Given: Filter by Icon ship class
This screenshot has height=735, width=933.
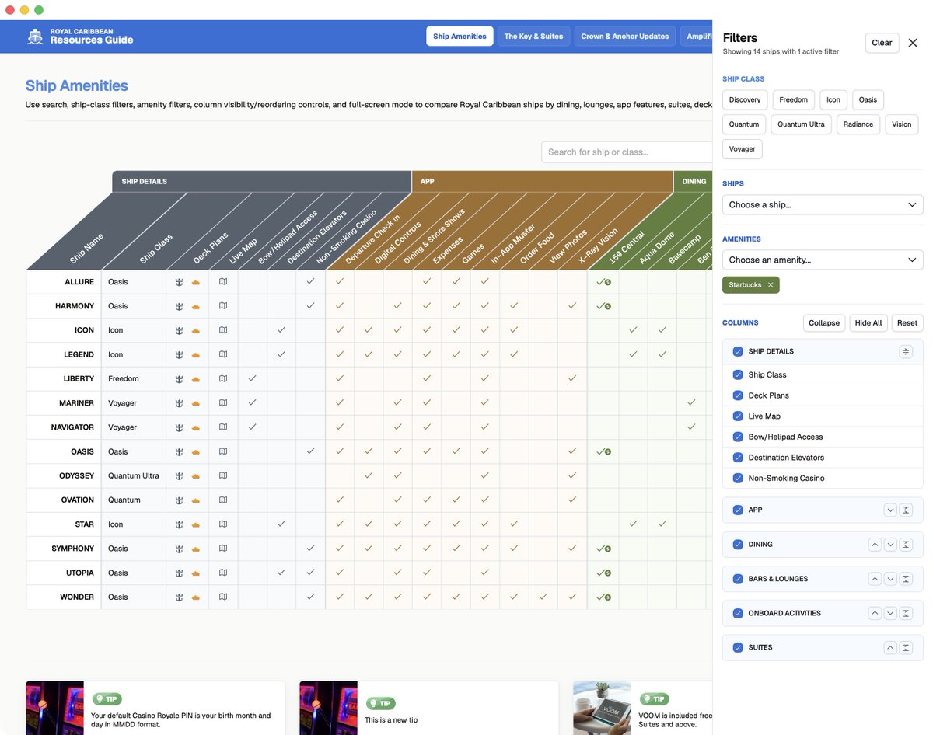Looking at the screenshot, I should pos(833,99).
